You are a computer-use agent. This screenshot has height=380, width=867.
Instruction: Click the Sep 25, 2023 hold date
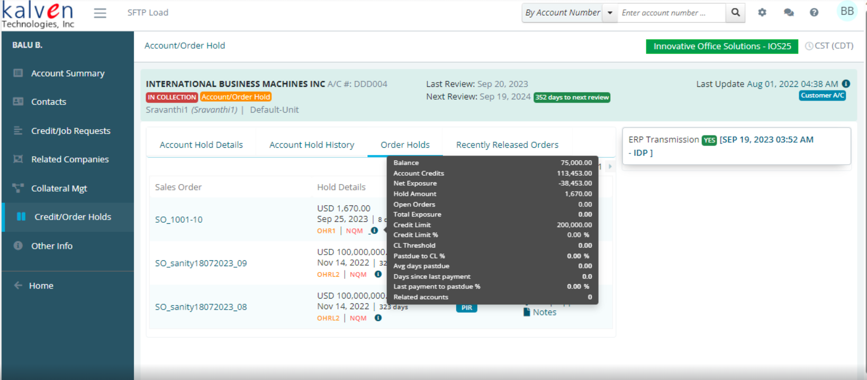tap(342, 219)
